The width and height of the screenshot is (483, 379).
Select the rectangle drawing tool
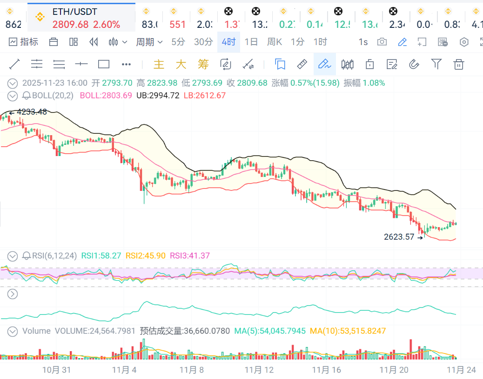[x=104, y=64]
